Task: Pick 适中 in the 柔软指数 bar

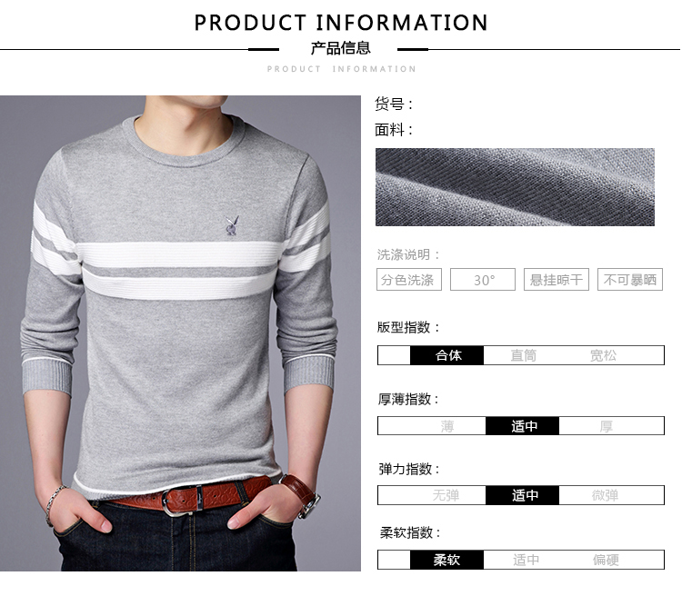Action: click(526, 560)
